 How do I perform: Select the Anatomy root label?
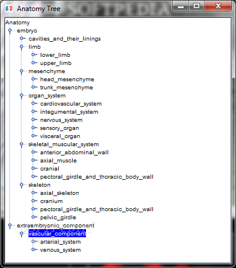tap(17, 23)
